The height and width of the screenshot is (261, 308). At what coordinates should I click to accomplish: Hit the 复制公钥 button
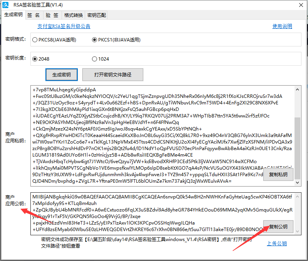tap(278, 227)
